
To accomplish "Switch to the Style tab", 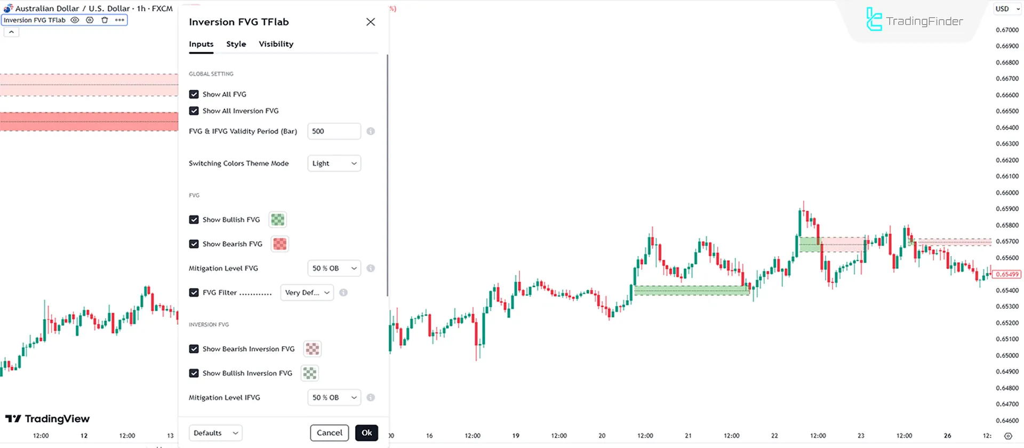I will (x=236, y=44).
